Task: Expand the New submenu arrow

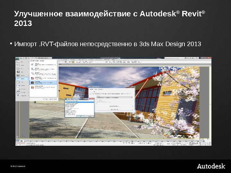Action: click(28, 62)
